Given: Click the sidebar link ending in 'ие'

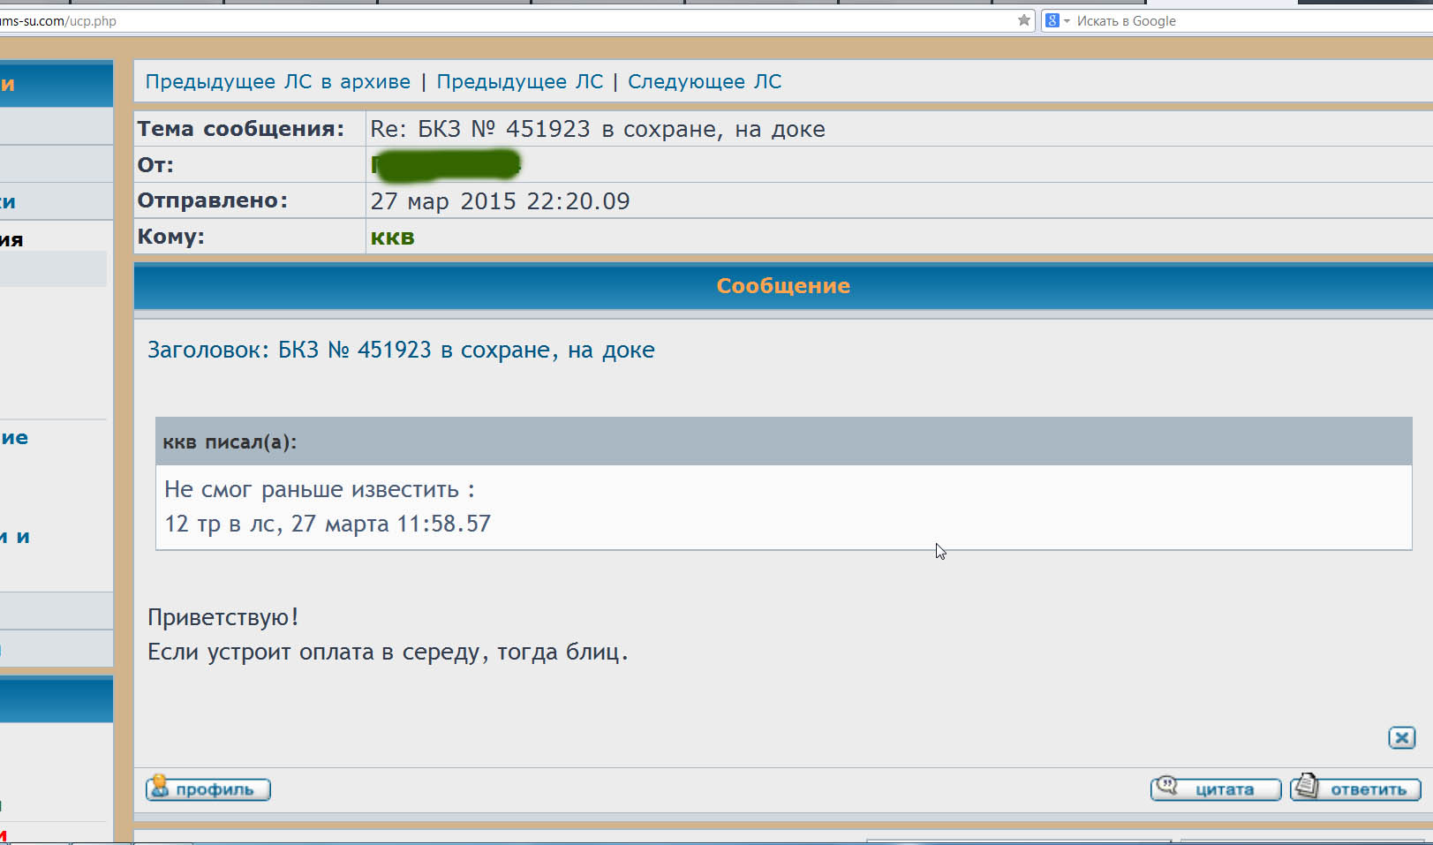Looking at the screenshot, I should [x=14, y=438].
